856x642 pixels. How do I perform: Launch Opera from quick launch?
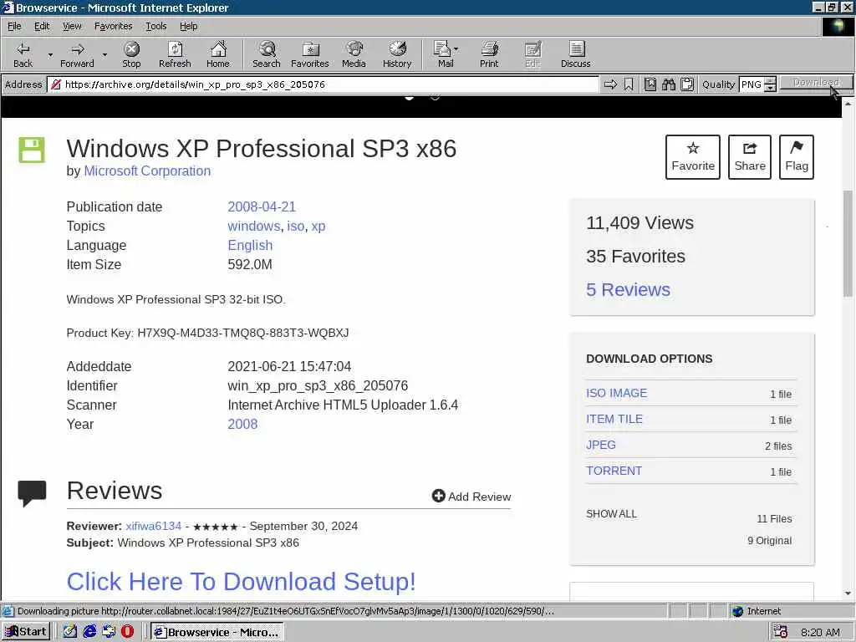[127, 632]
